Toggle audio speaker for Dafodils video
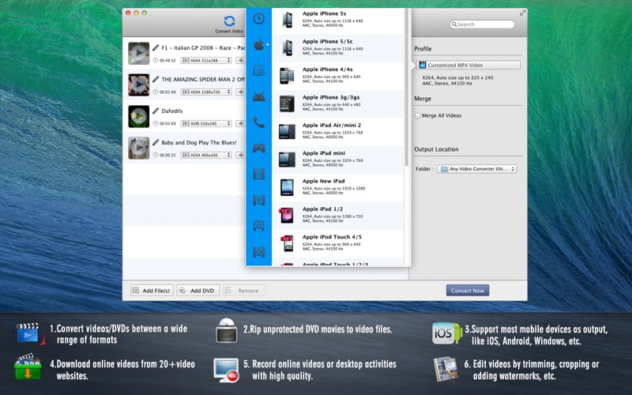Image resolution: width=632 pixels, height=395 pixels. pyautogui.click(x=241, y=123)
